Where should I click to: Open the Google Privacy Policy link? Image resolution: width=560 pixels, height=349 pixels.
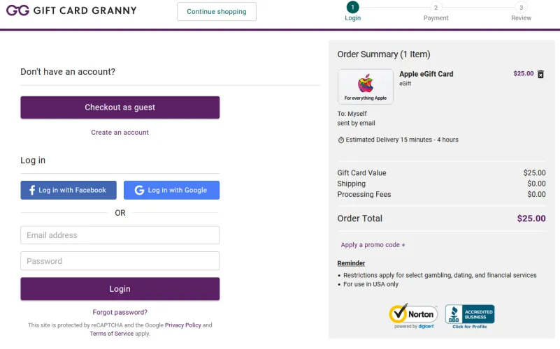click(183, 325)
